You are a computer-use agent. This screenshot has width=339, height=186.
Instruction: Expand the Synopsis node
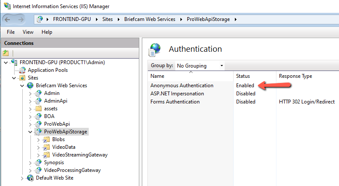(30, 163)
